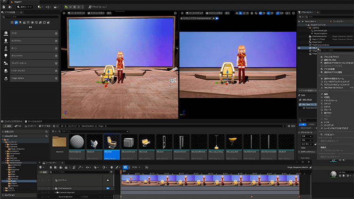
Task: Click the Sequencer playhead at timeline start
Action: (121, 172)
